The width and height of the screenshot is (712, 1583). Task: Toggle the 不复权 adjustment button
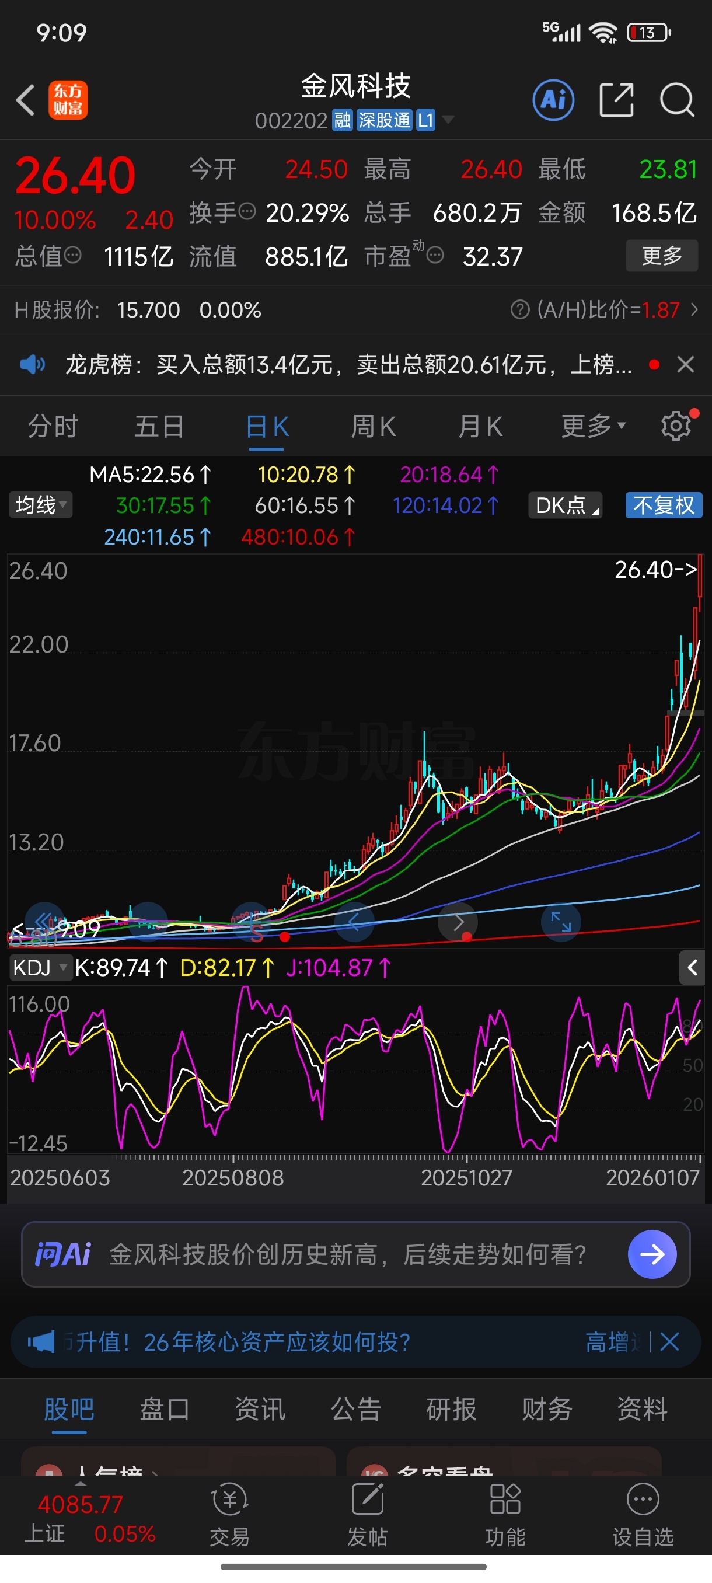click(x=664, y=505)
